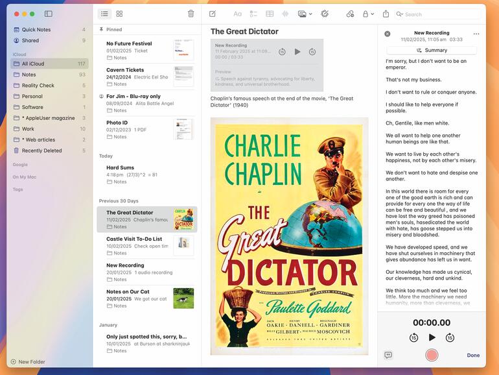This screenshot has width=499, height=375.
Task: Expand the Google account section
Action: 20,164
